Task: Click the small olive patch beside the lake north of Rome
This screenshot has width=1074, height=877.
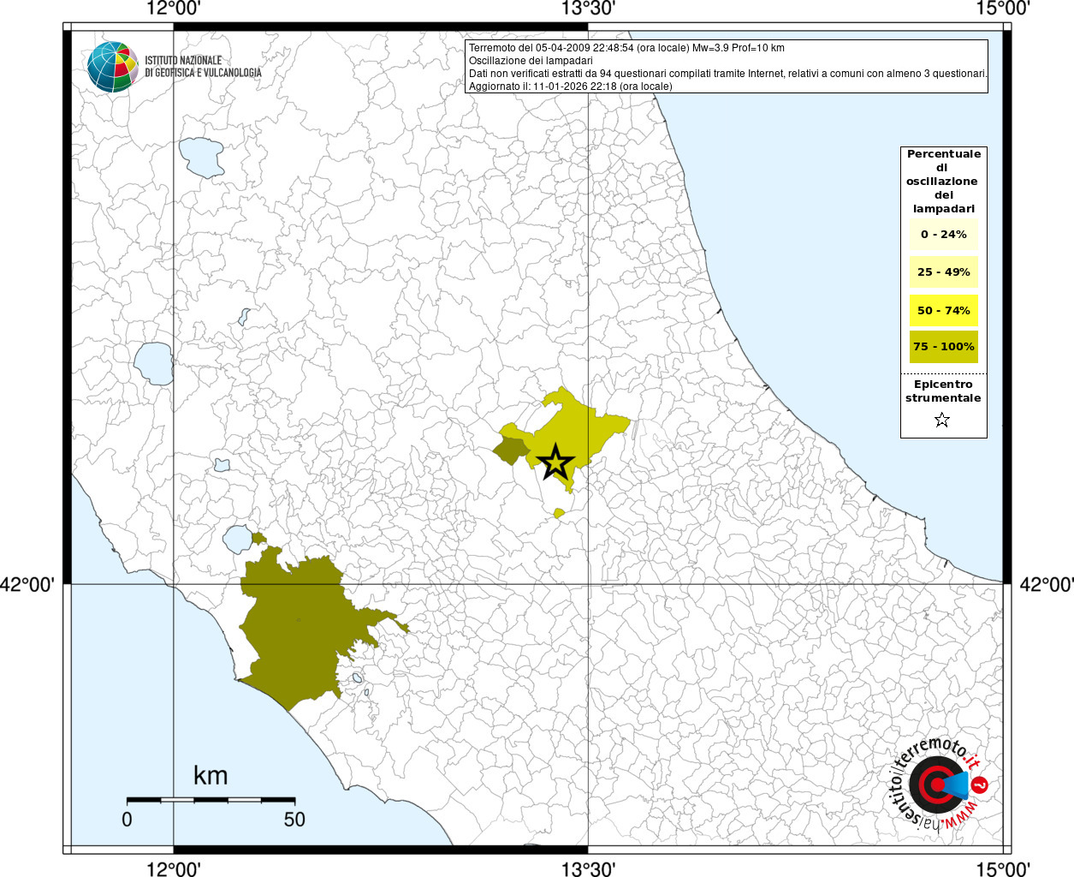Action: [x=258, y=539]
